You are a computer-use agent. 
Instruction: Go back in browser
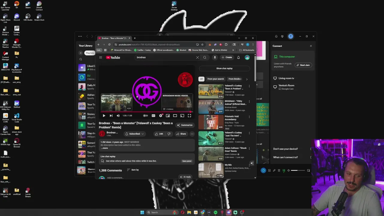98,44
